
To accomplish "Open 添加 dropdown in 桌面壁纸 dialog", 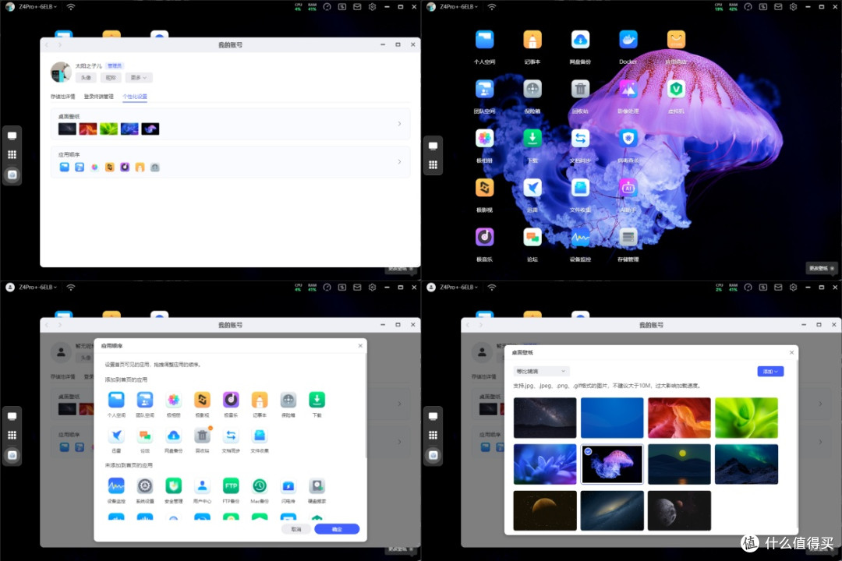I will click(x=770, y=372).
